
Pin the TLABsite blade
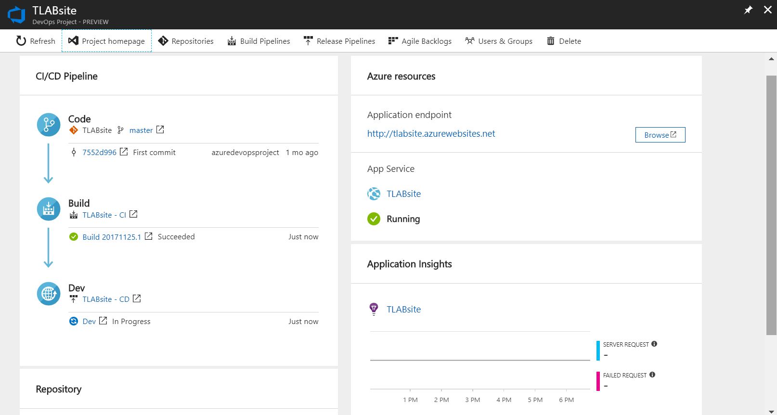(x=748, y=10)
